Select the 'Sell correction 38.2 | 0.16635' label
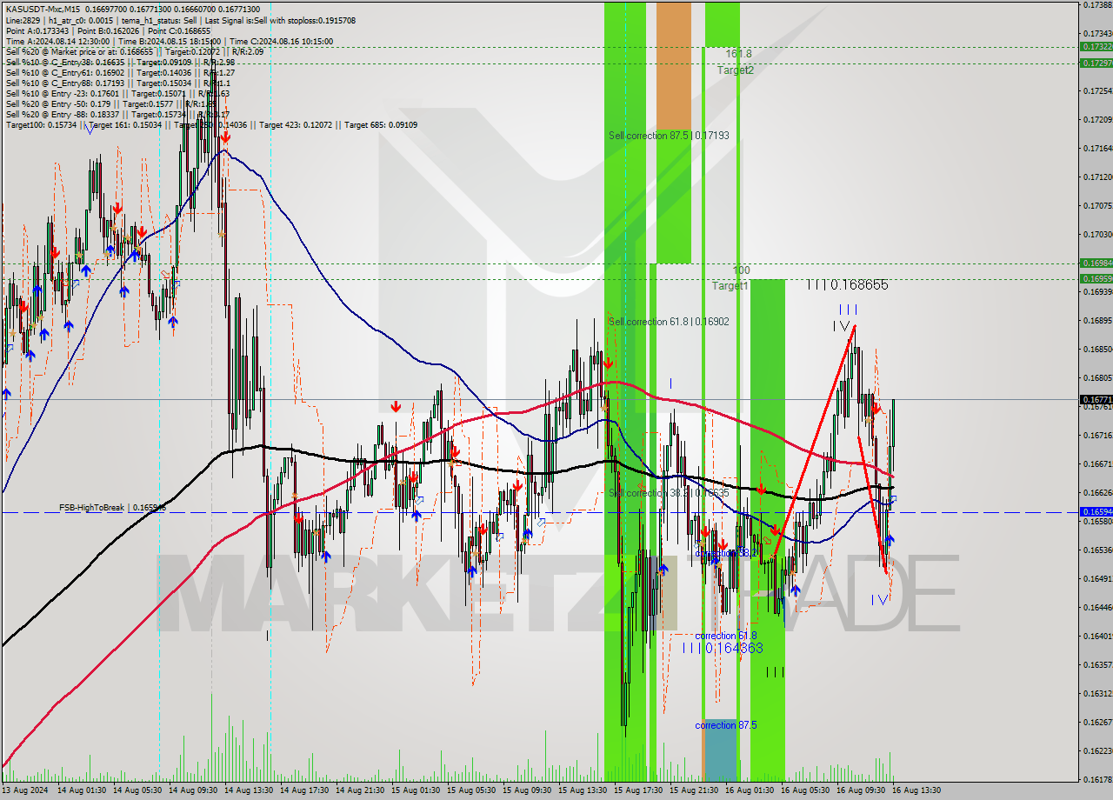The image size is (1113, 800). click(x=669, y=493)
